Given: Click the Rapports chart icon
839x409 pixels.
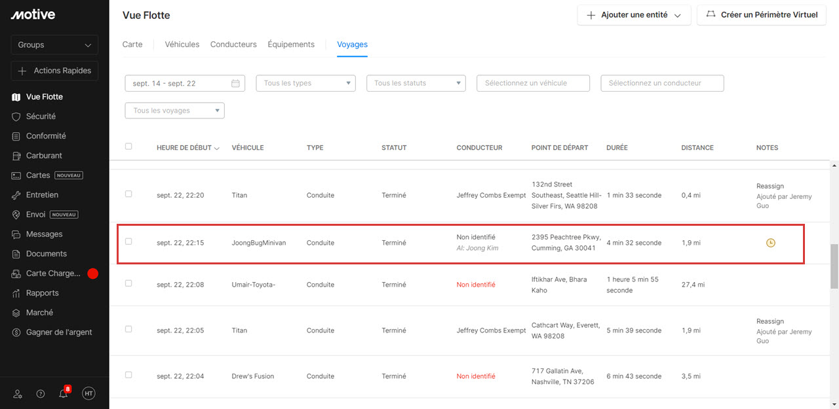Looking at the screenshot, I should 16,293.
